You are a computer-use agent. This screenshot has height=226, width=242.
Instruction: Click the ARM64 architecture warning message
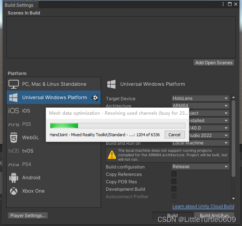pos(172,155)
